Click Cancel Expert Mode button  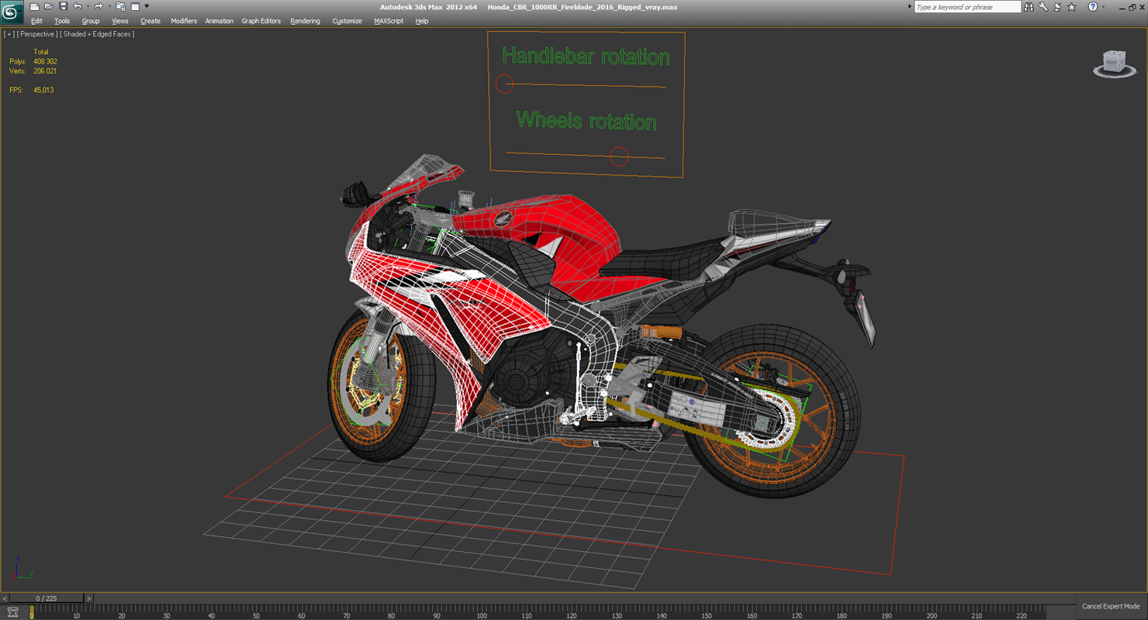tap(1111, 606)
